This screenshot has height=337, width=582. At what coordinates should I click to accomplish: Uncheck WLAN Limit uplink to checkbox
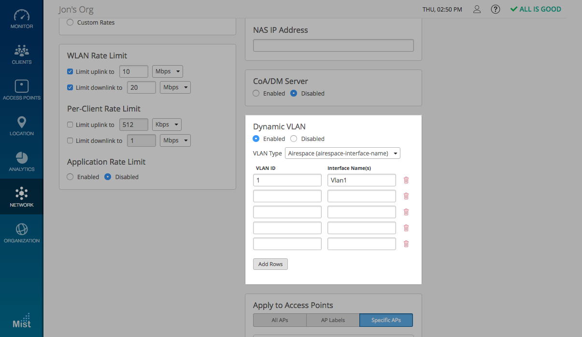70,71
